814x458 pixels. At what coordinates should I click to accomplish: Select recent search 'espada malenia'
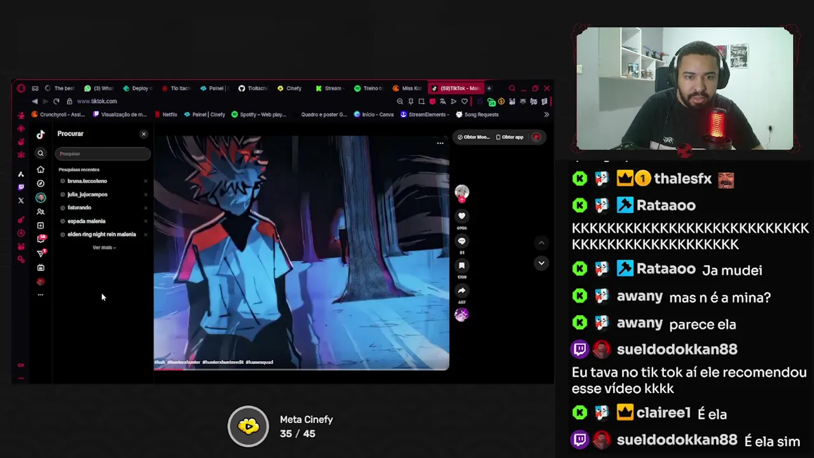(86, 221)
